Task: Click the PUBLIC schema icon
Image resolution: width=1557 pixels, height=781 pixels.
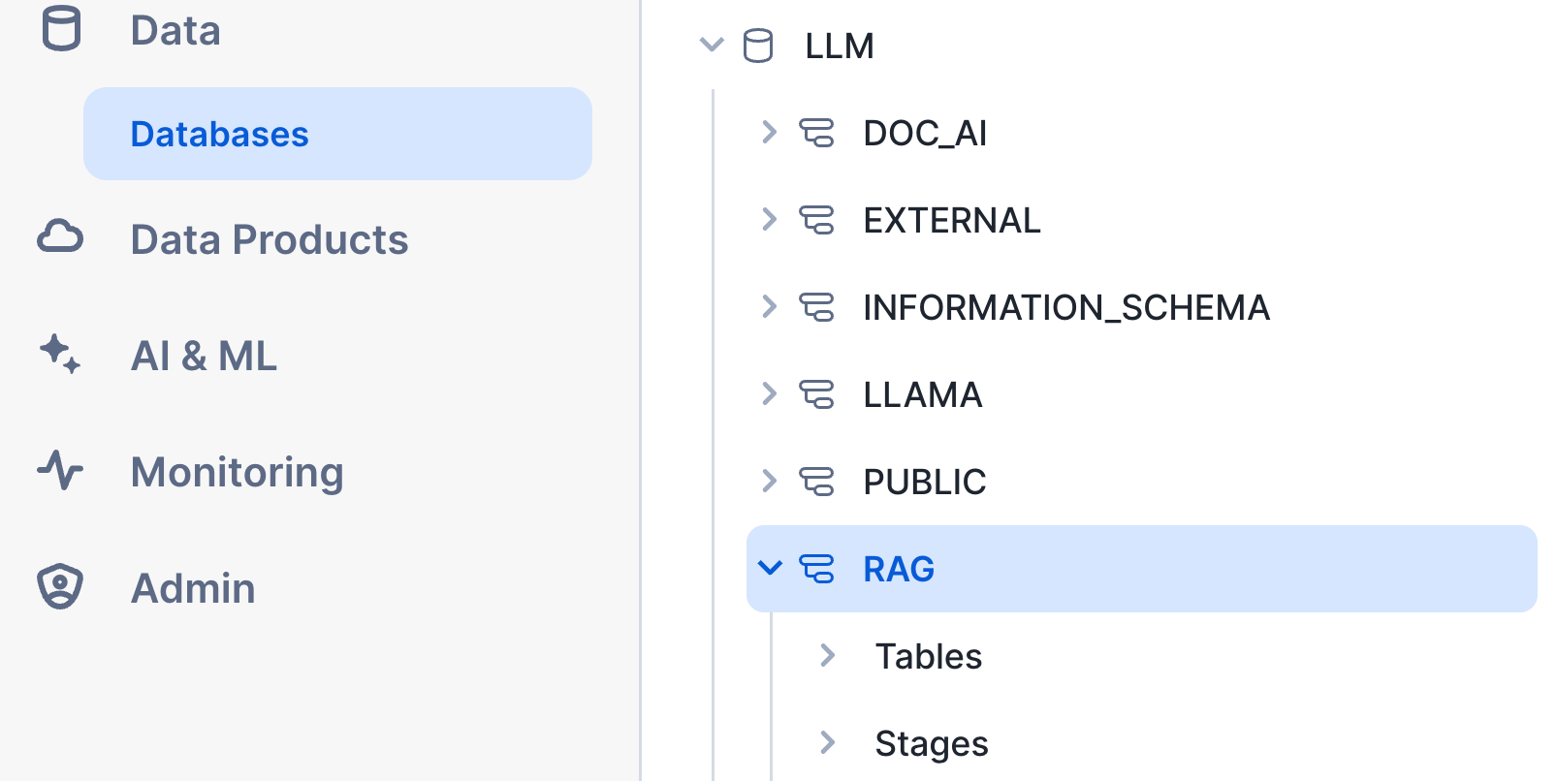Action: (x=816, y=482)
